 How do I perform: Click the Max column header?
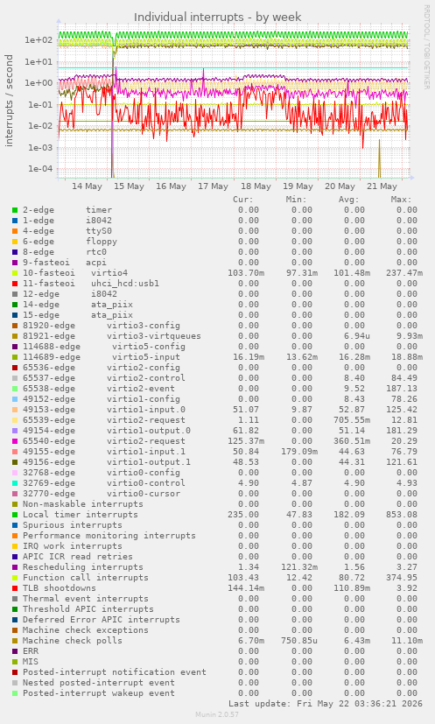click(x=401, y=200)
